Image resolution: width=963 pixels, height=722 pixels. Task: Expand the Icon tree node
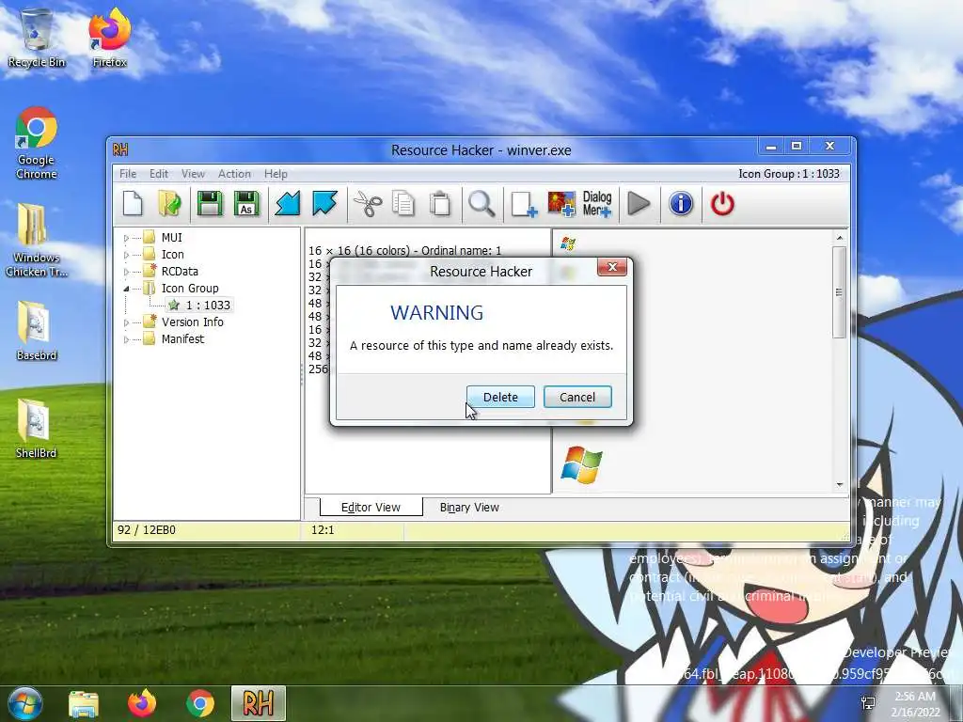[126, 254]
